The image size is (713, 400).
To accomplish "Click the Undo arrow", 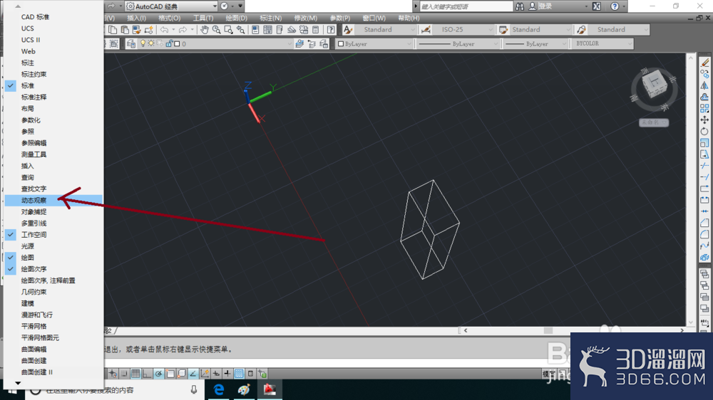I will [164, 30].
